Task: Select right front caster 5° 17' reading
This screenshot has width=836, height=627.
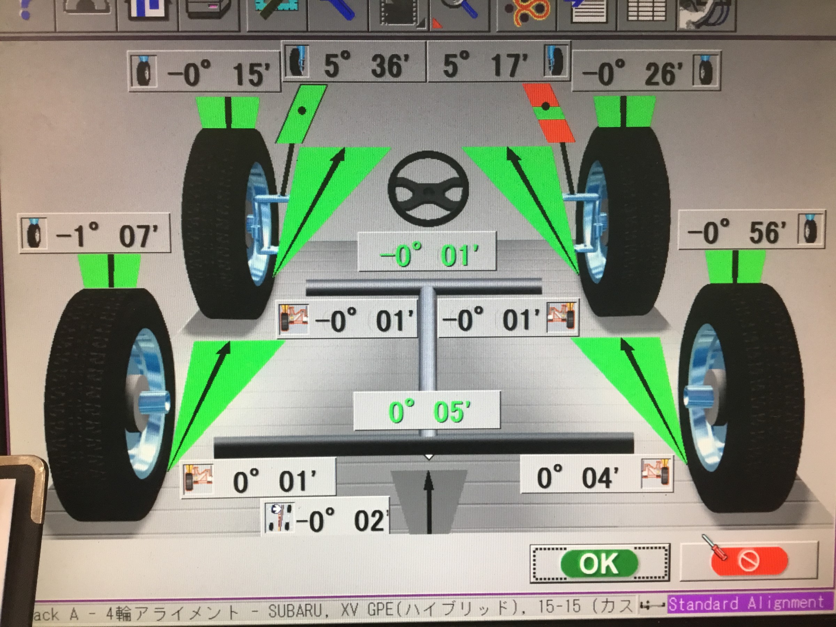Action: pyautogui.click(x=498, y=62)
